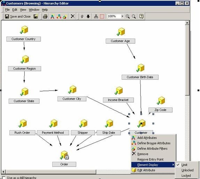Click the Remove X toolbar icon

[73, 16]
